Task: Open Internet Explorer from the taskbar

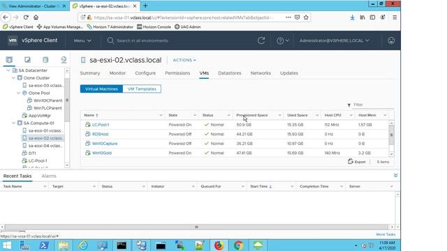Action: pyautogui.click(x=83, y=245)
